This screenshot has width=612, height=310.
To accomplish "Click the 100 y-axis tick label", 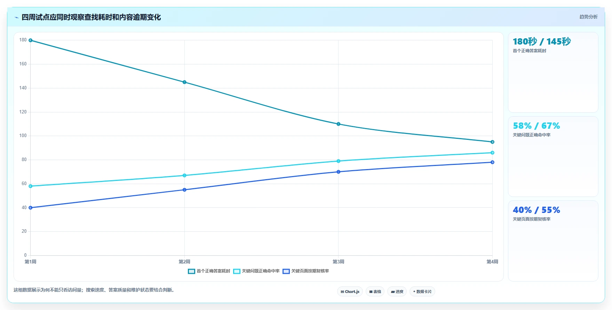I will [x=23, y=136].
